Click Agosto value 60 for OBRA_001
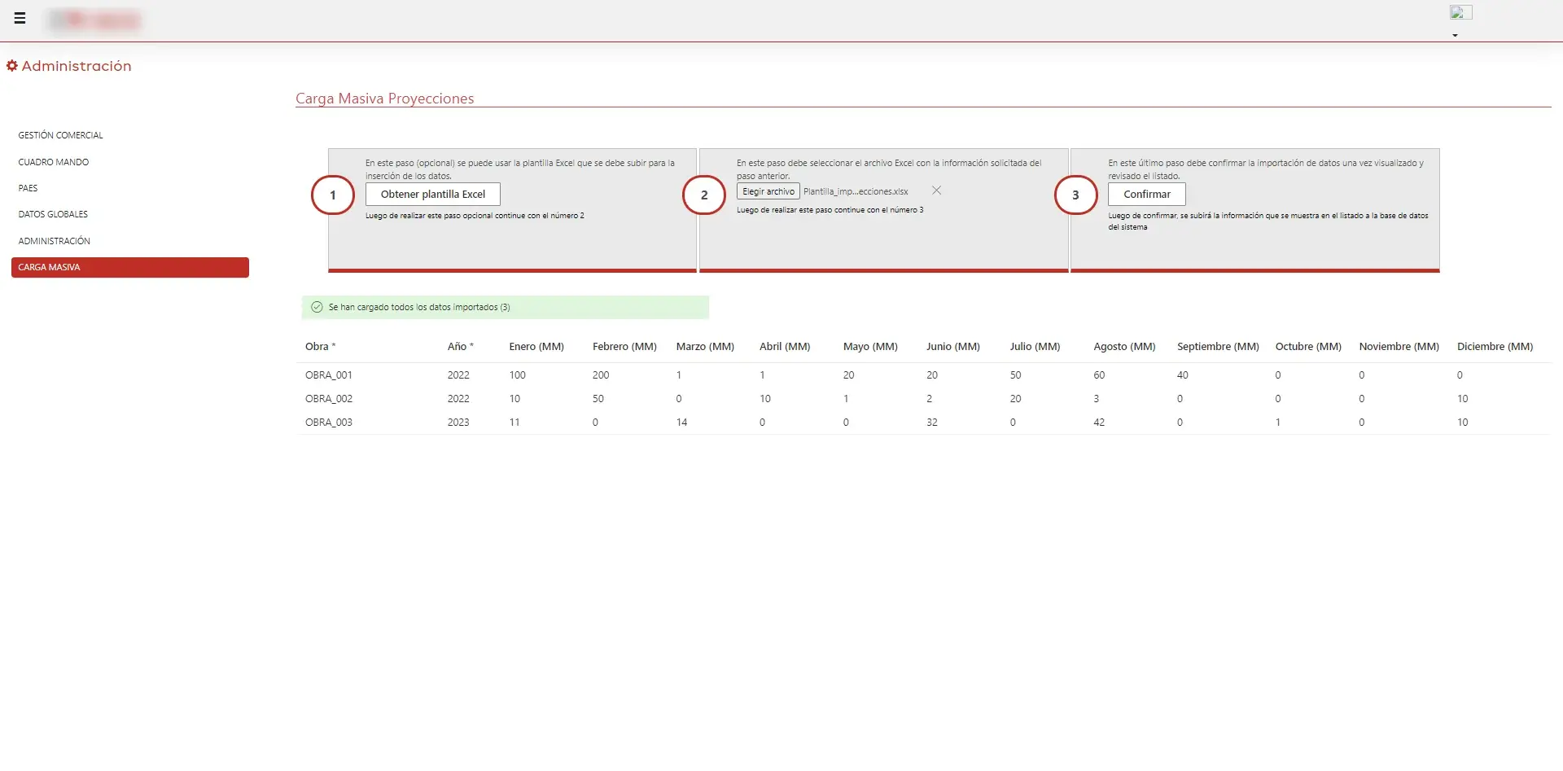 (1099, 375)
